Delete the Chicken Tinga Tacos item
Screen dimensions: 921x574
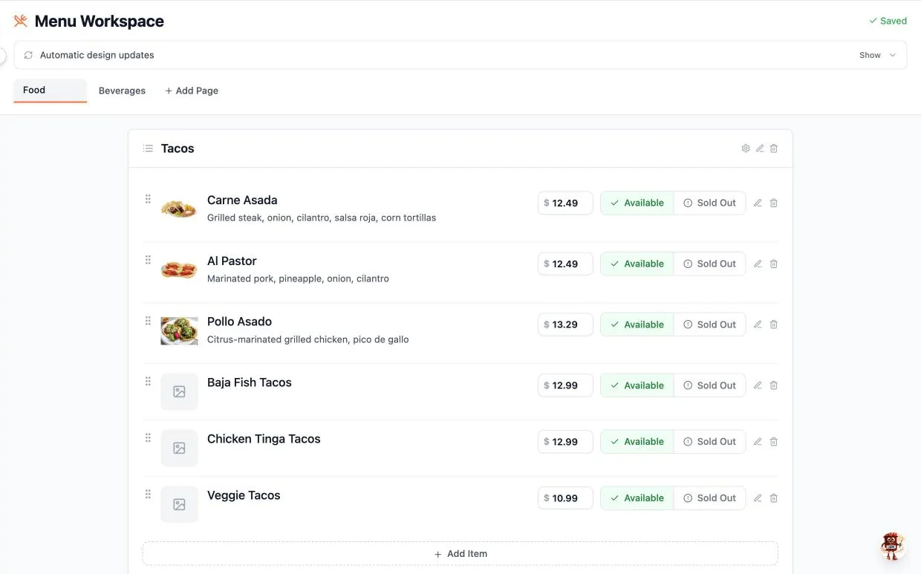click(x=774, y=442)
